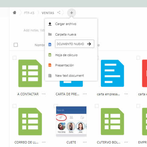Open the A CONTACTAR spreadsheet thumbnail
The height and width of the screenshot is (147, 147).
click(30, 73)
